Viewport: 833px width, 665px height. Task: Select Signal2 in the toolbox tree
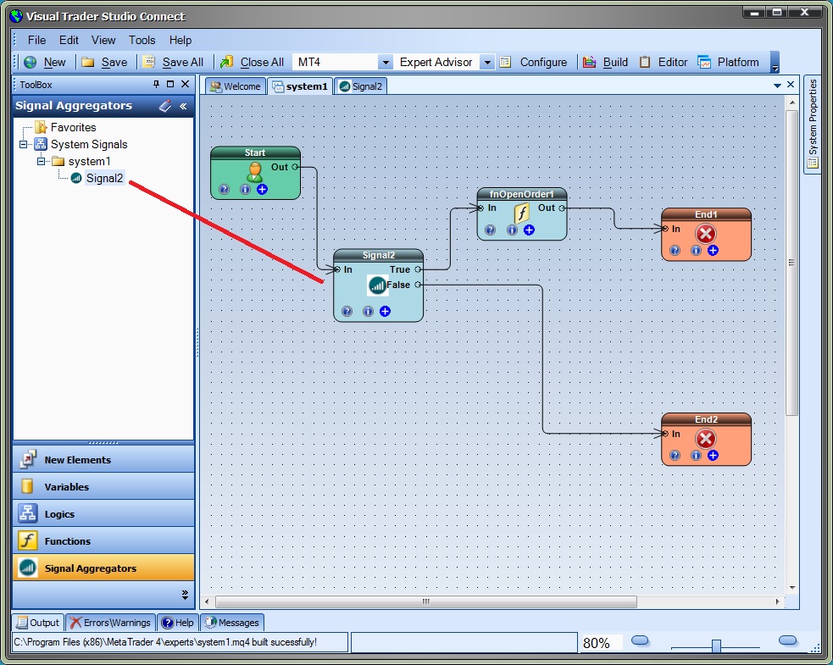[104, 179]
